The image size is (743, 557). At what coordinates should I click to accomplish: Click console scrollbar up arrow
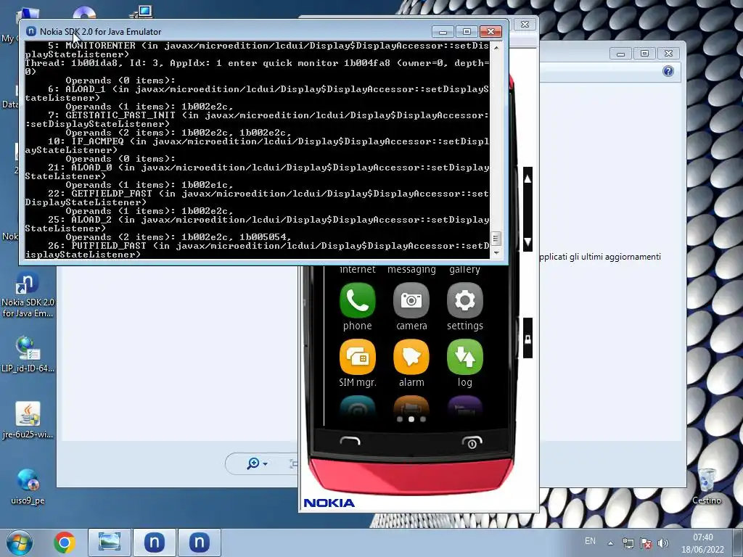click(496, 48)
